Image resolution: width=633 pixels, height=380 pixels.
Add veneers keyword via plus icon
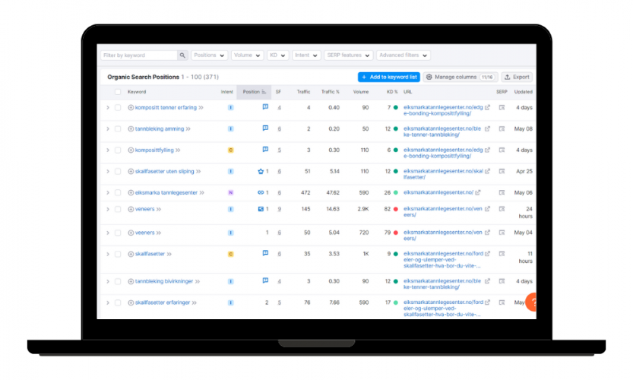click(x=131, y=209)
